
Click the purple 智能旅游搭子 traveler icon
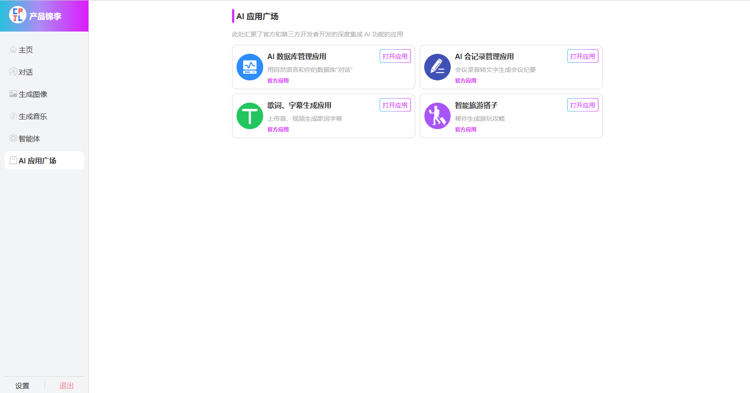pyautogui.click(x=437, y=116)
